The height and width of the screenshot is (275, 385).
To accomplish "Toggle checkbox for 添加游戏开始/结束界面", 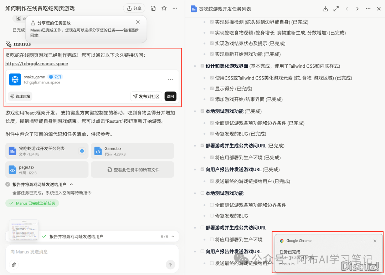I will click(212, 99).
